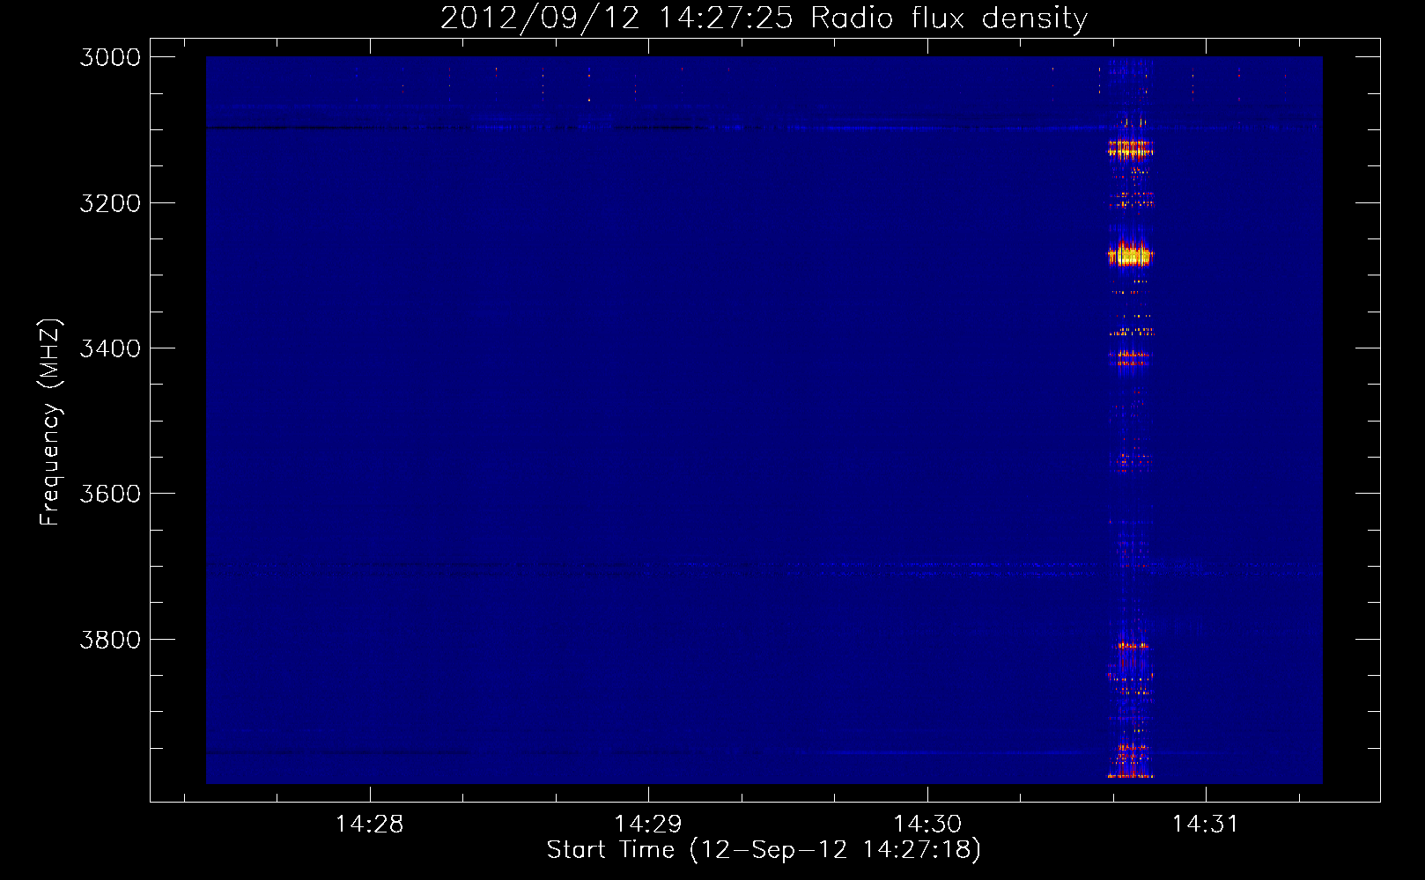
Task: Click the 'Frequency (MHZ)' y-axis title
Action: [50, 422]
